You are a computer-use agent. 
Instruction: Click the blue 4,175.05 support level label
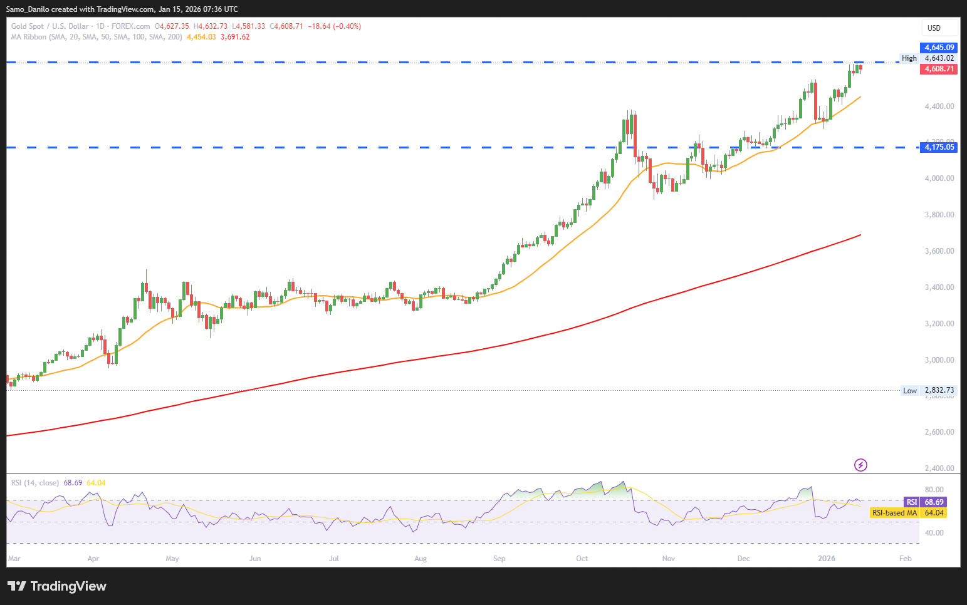click(x=939, y=148)
